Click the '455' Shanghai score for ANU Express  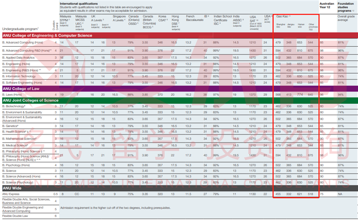[x=278, y=194]
